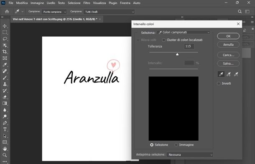The image size is (255, 164).
Task: Close the document tab
Action: [x=100, y=19]
